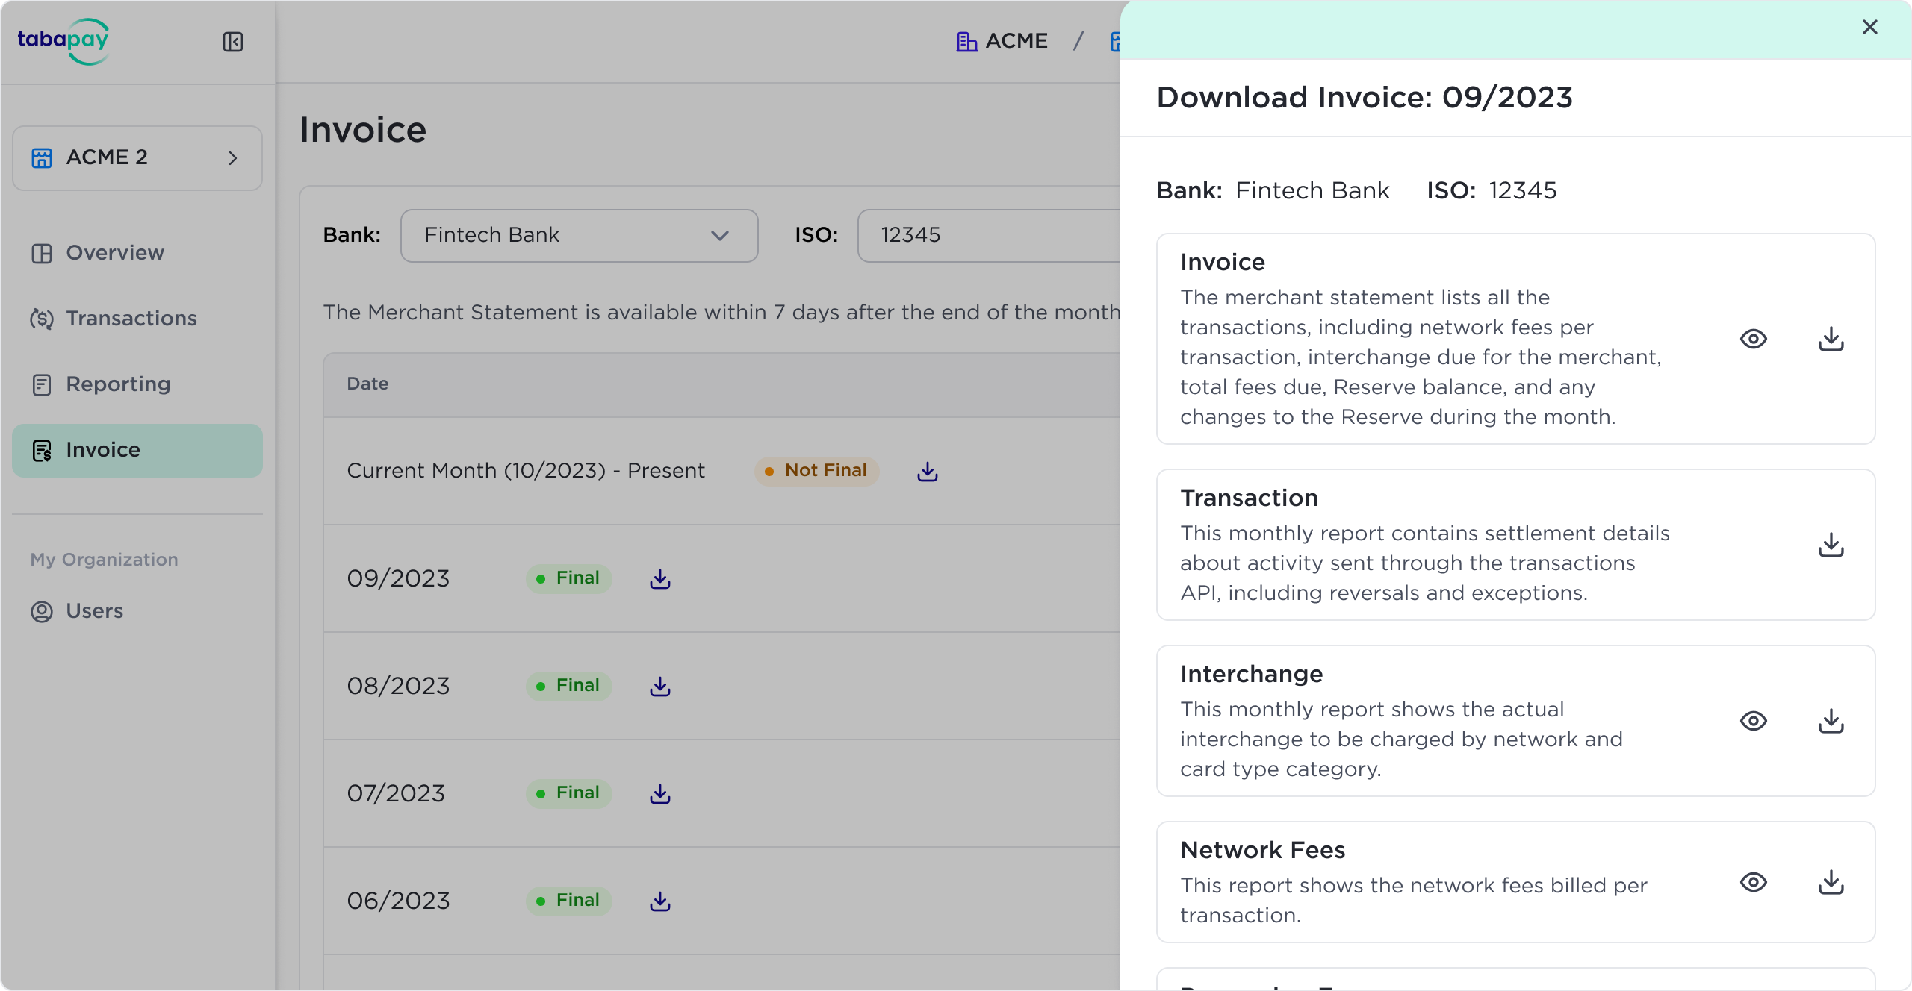This screenshot has height=991, width=1912.
Task: Download the current month Not Final invoice
Action: [928, 472]
